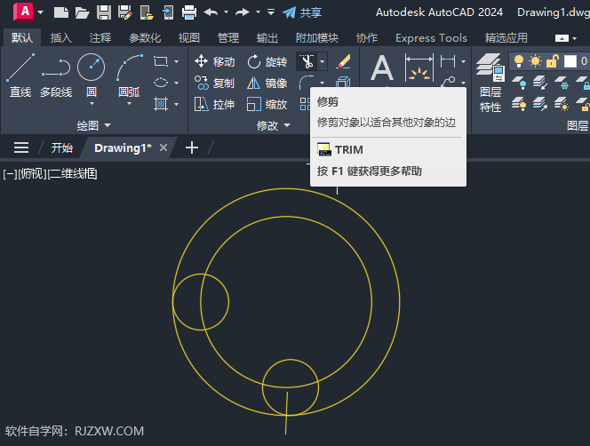Open the Trim/Extend dropdown arrow

coord(322,61)
